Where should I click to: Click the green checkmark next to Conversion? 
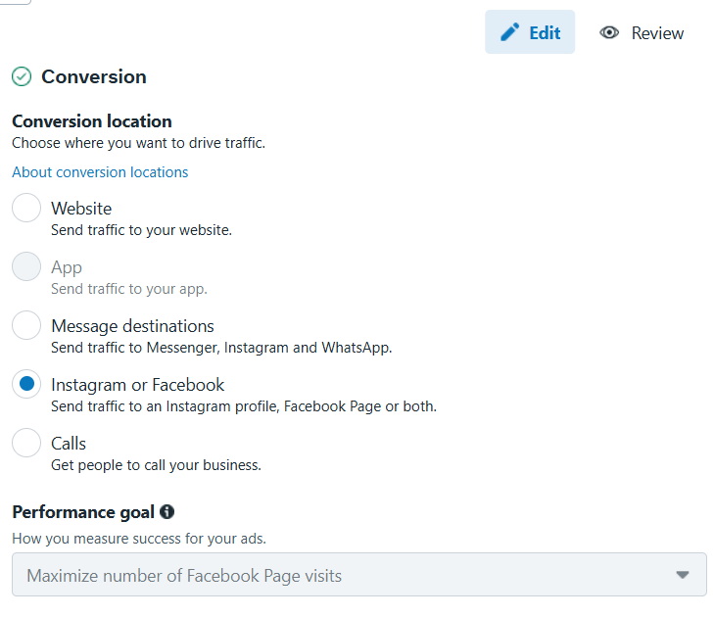[22, 76]
